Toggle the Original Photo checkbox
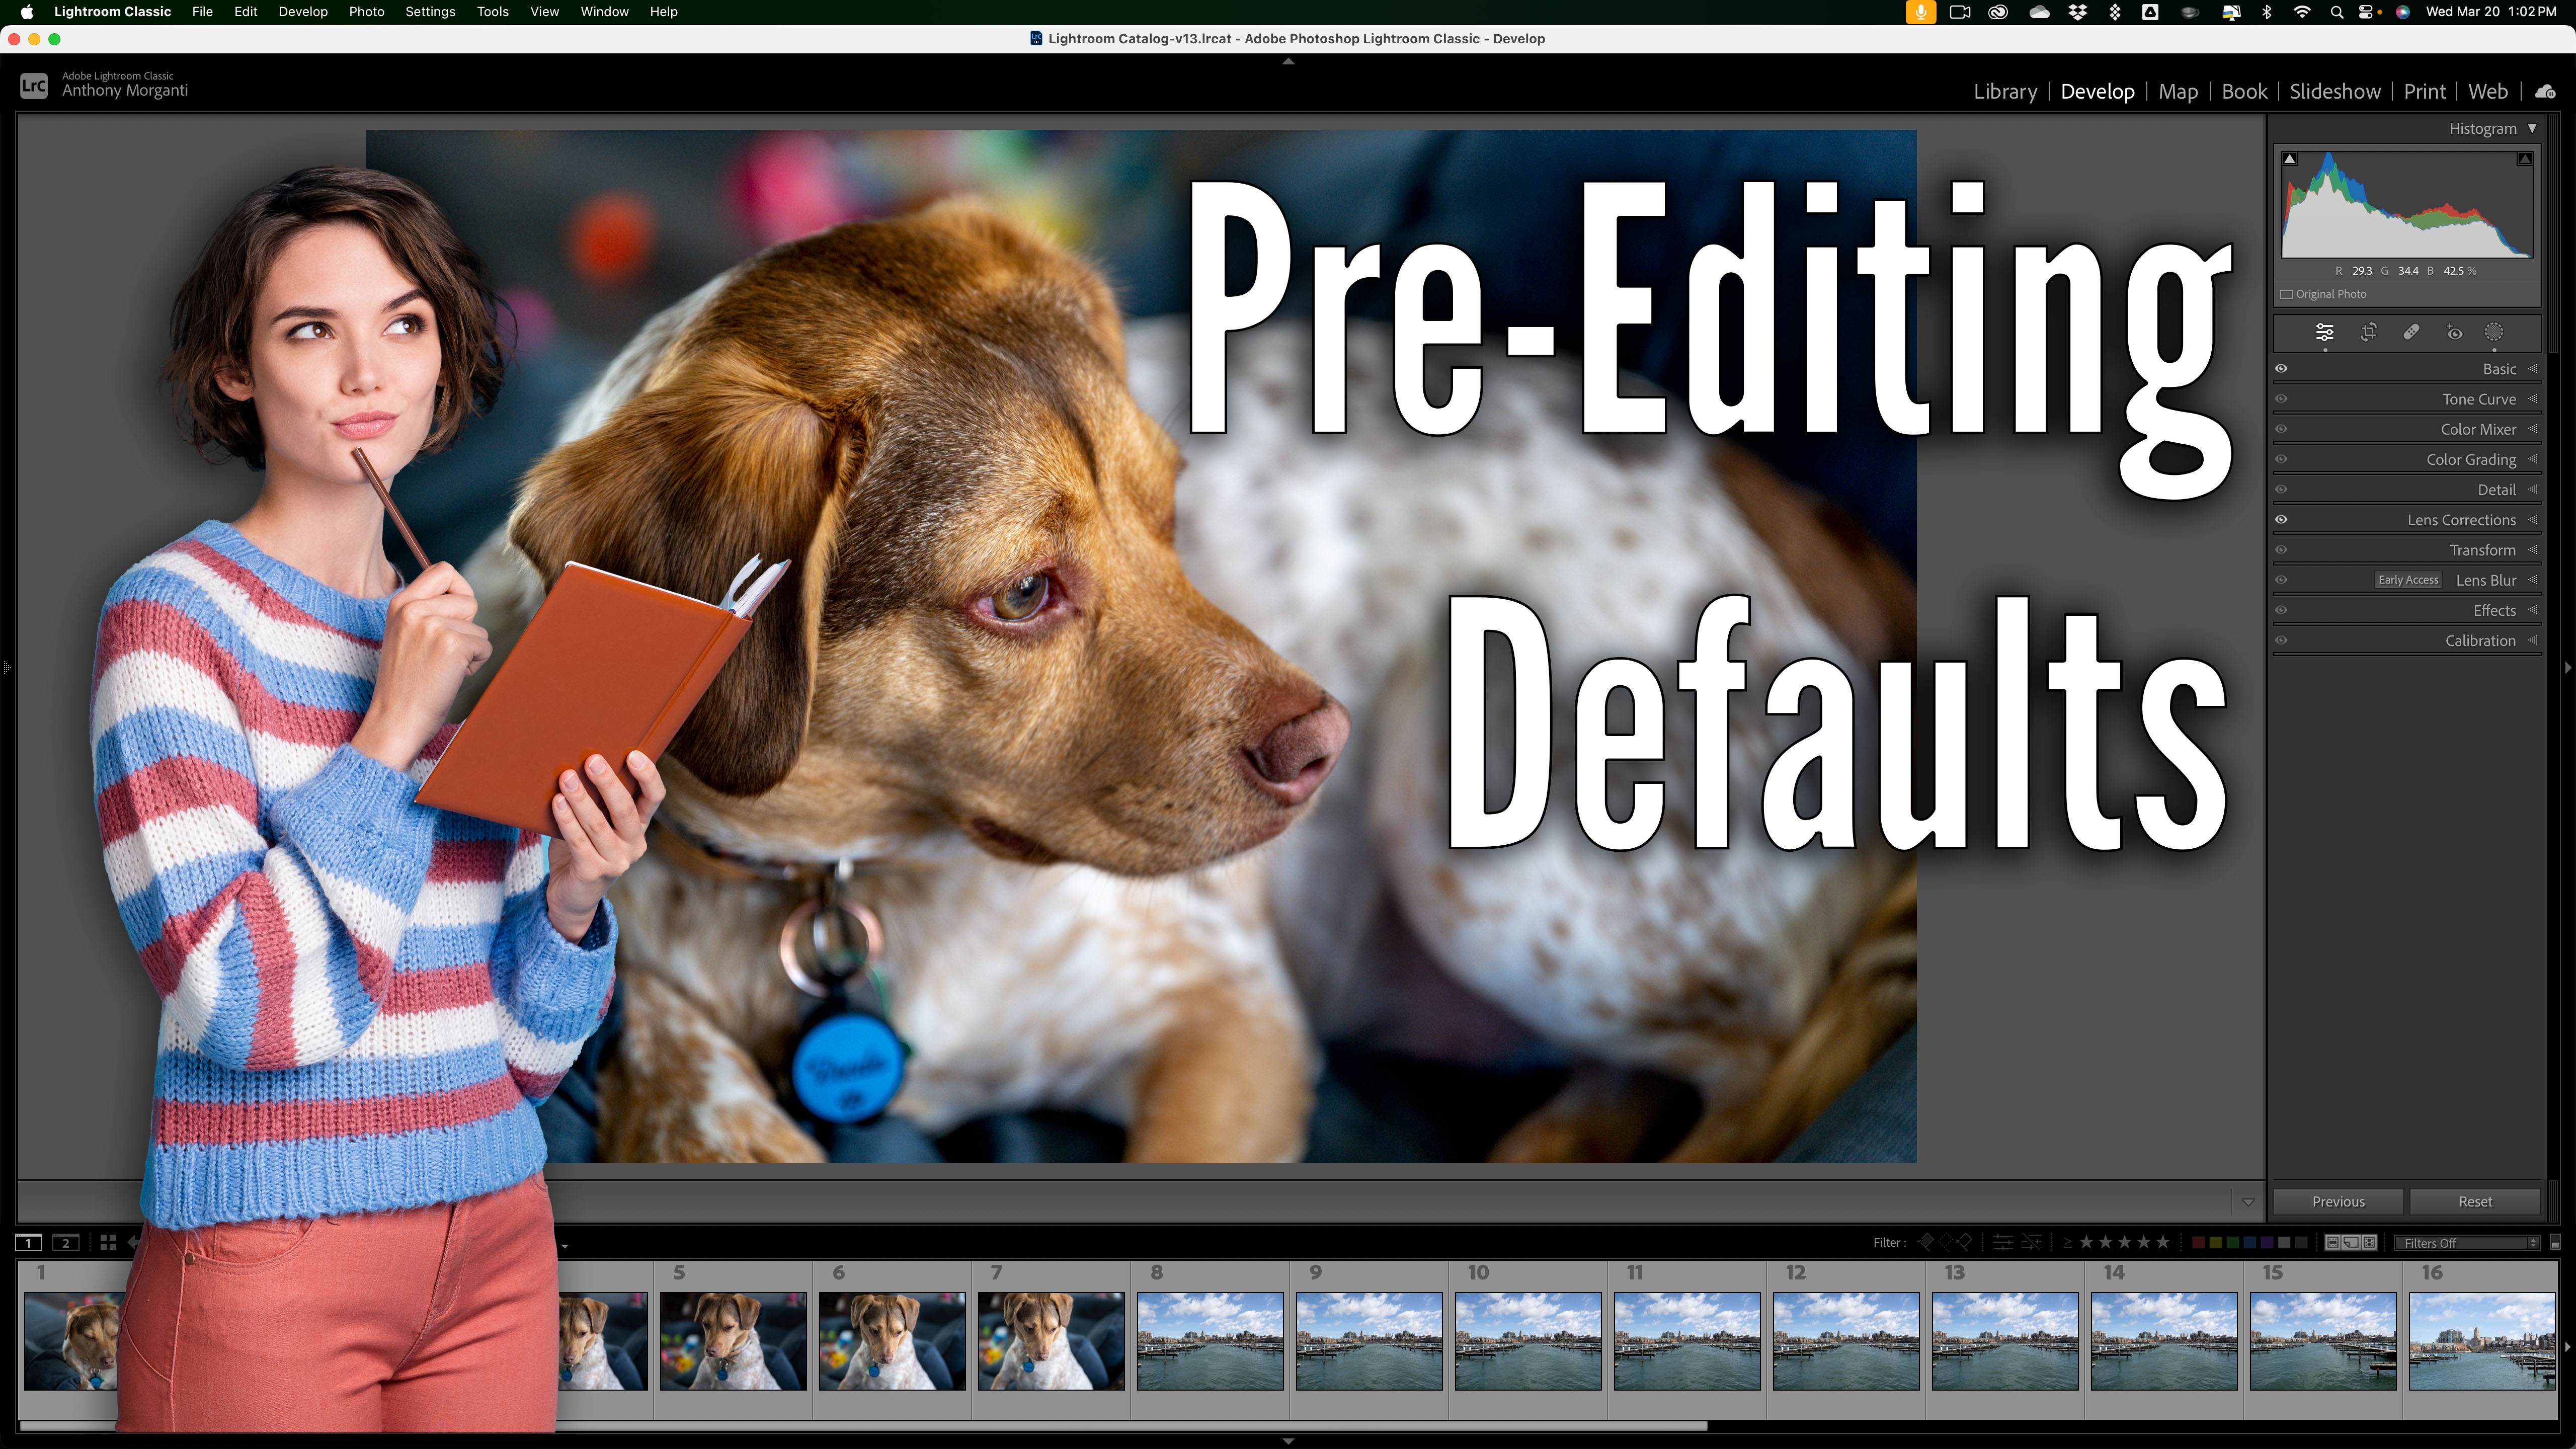 pyautogui.click(x=2287, y=294)
